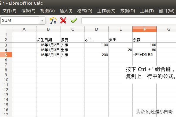This screenshot has height=117, width=176.
Task: Select income cell showing 200
Action: [97, 55]
